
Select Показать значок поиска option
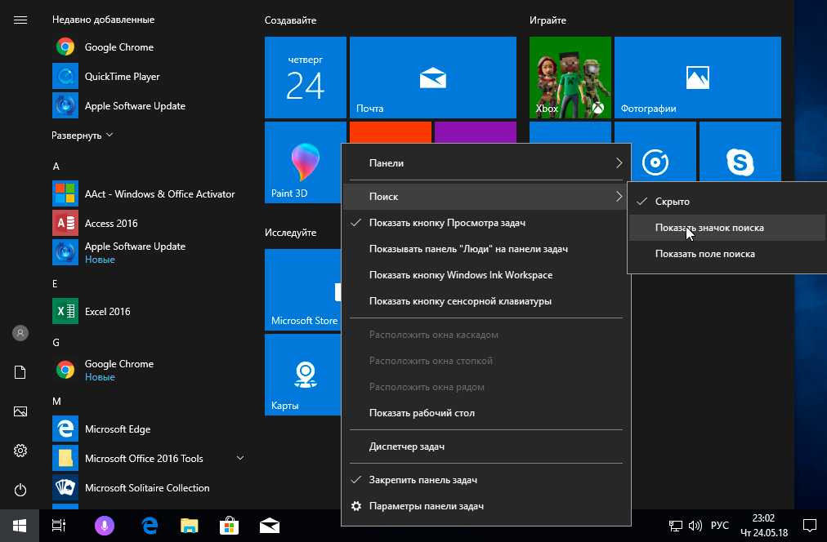coord(726,228)
